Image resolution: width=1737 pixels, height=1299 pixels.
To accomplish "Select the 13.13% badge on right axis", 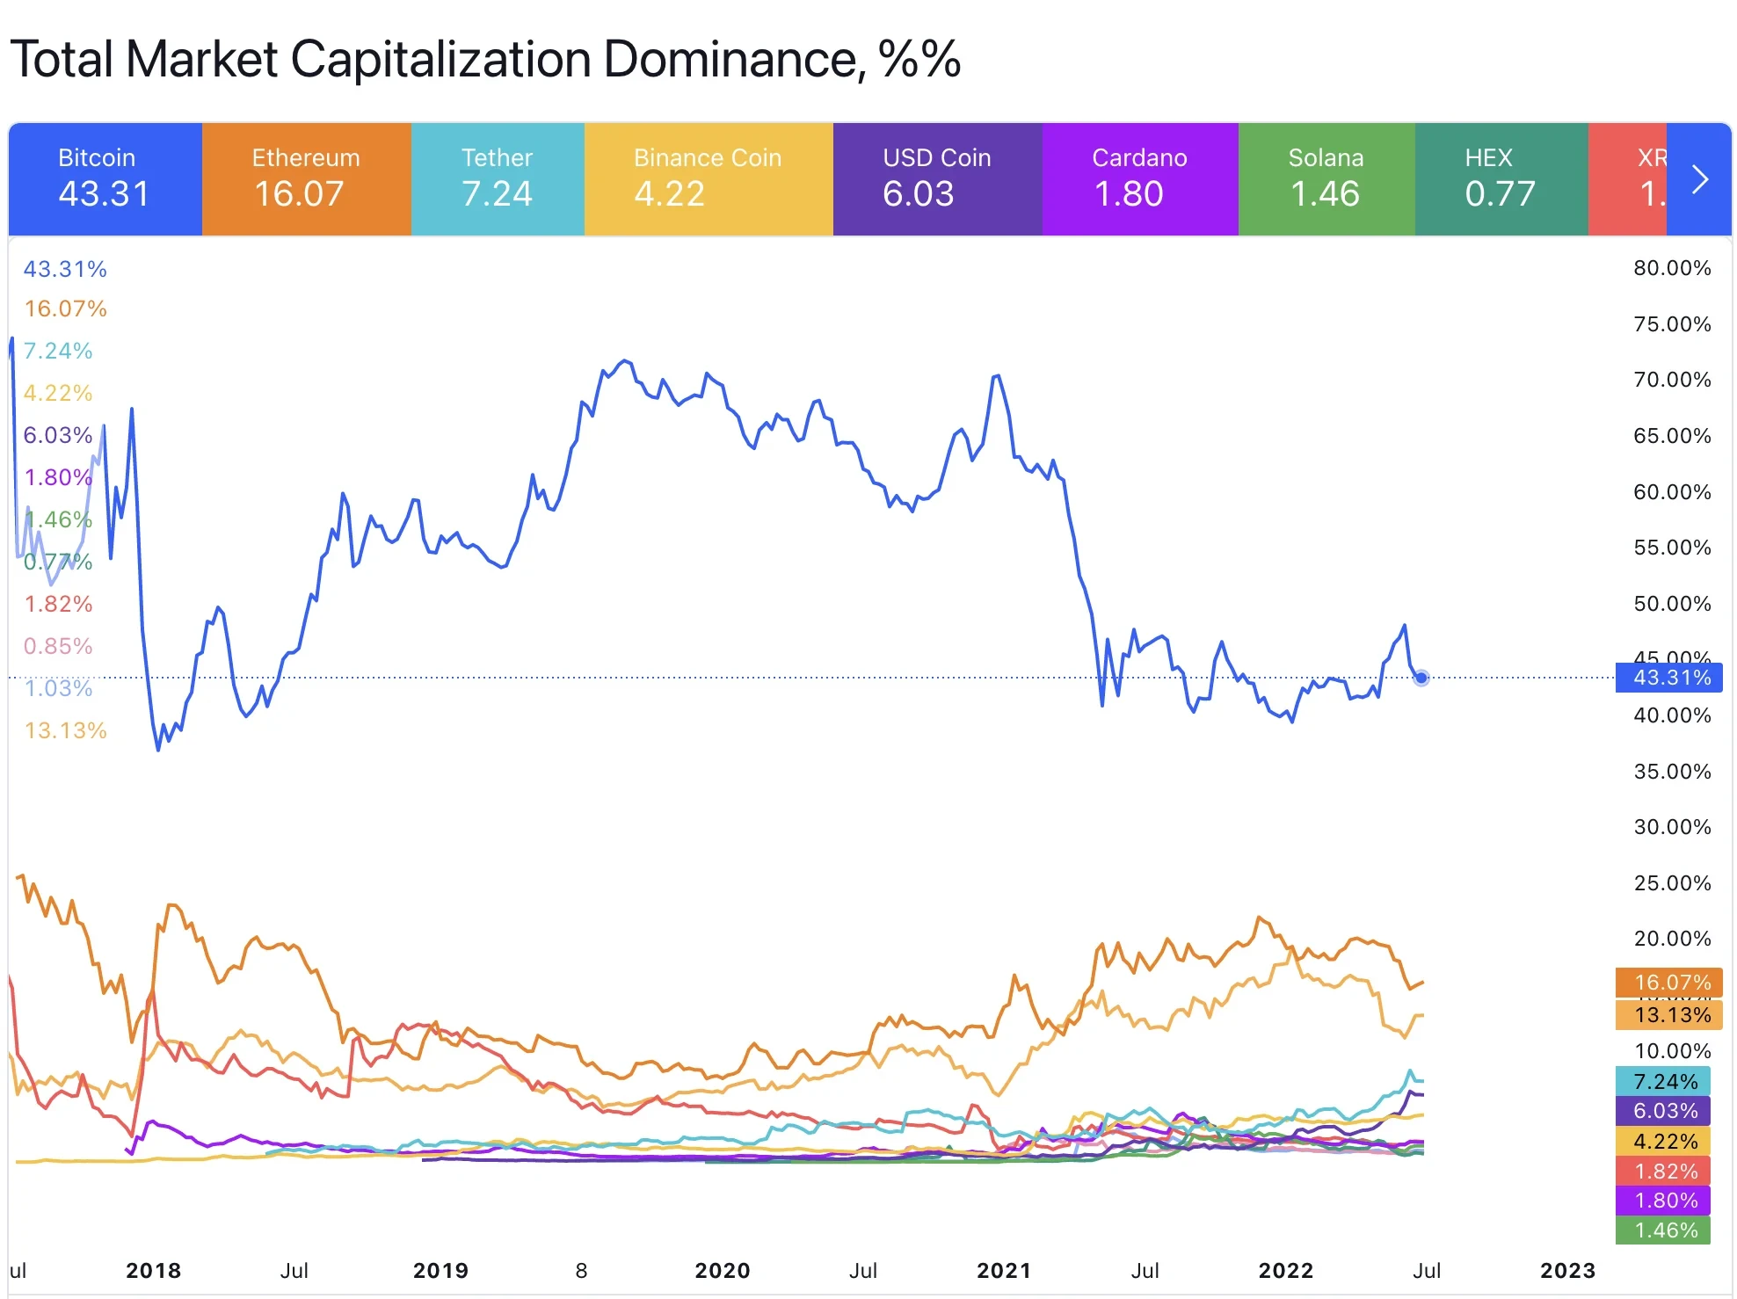I will click(x=1668, y=1015).
